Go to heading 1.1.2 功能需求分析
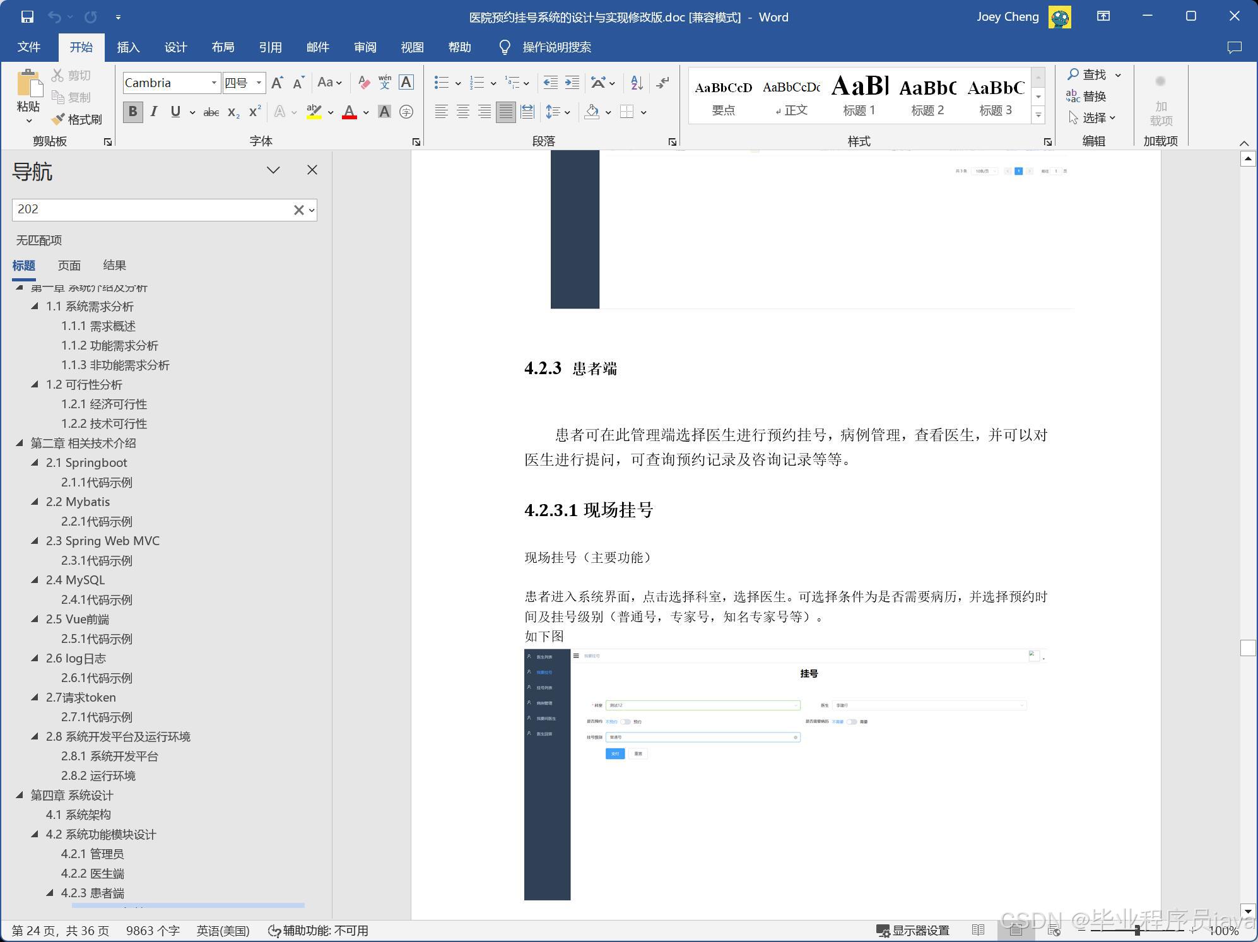 (x=110, y=345)
